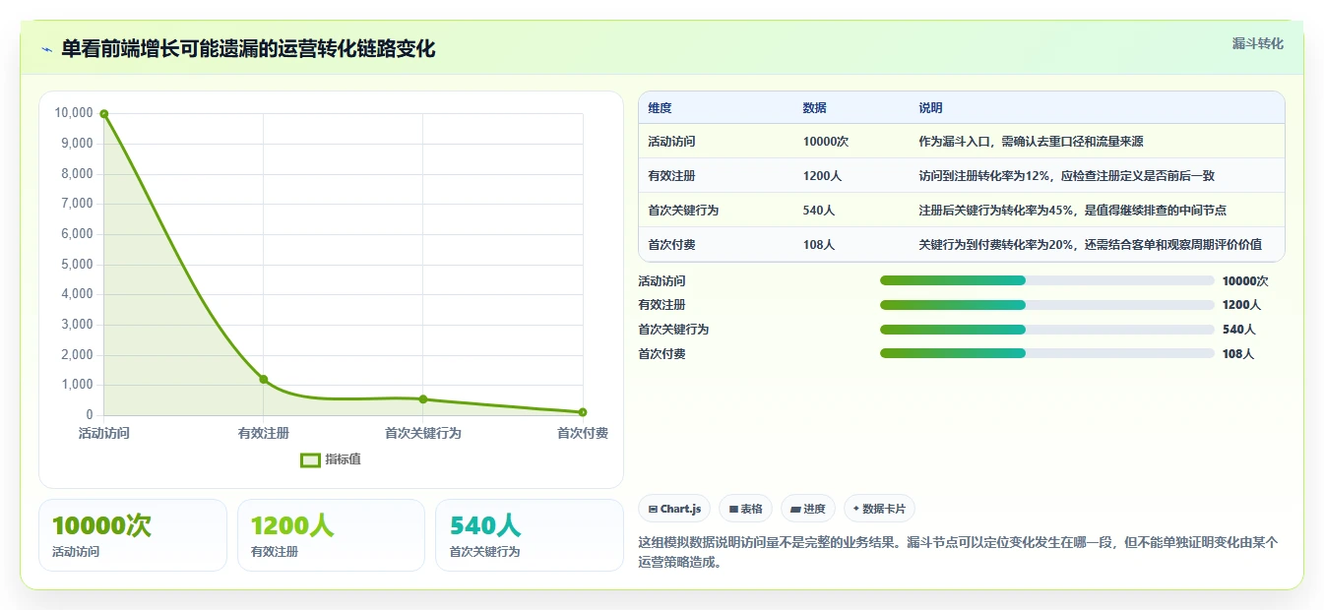Click the 108人 cell in the table
This screenshot has width=1324, height=610.
click(818, 245)
